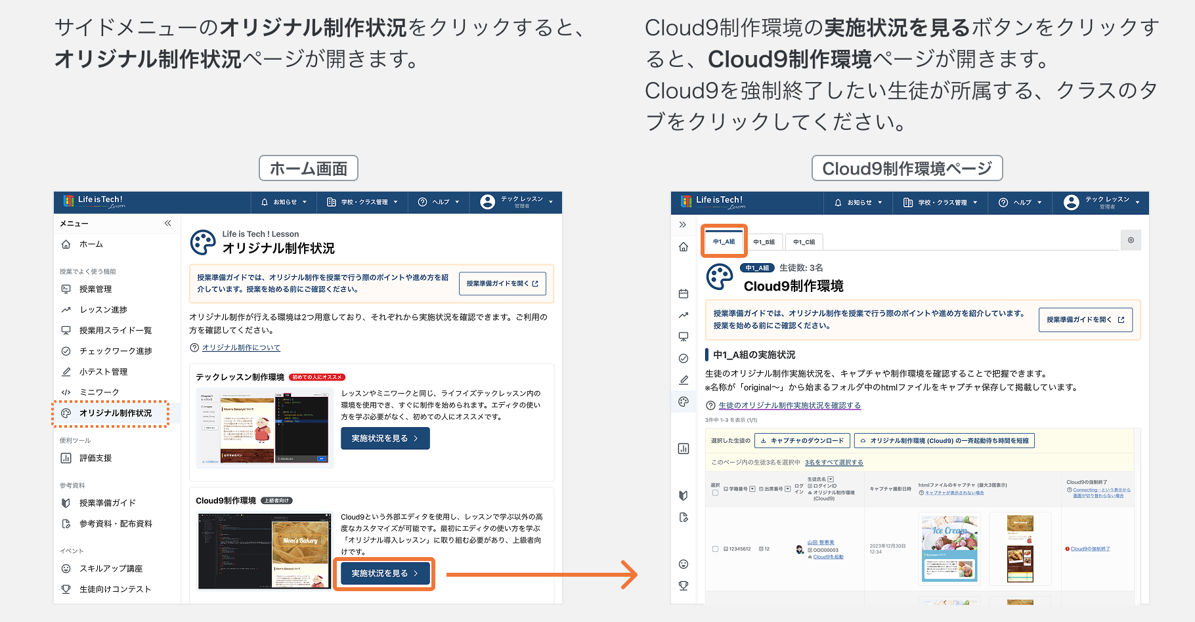
Task: Click the book guide icon in Cloud9 sidebar
Action: (x=684, y=495)
